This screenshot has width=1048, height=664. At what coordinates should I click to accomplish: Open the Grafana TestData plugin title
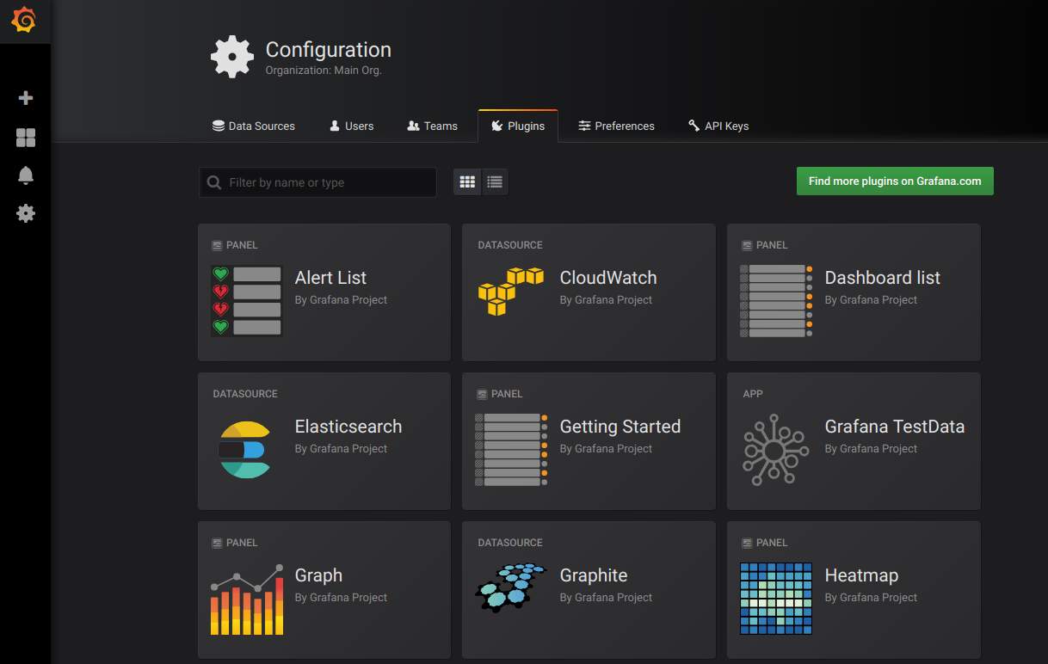click(x=895, y=427)
